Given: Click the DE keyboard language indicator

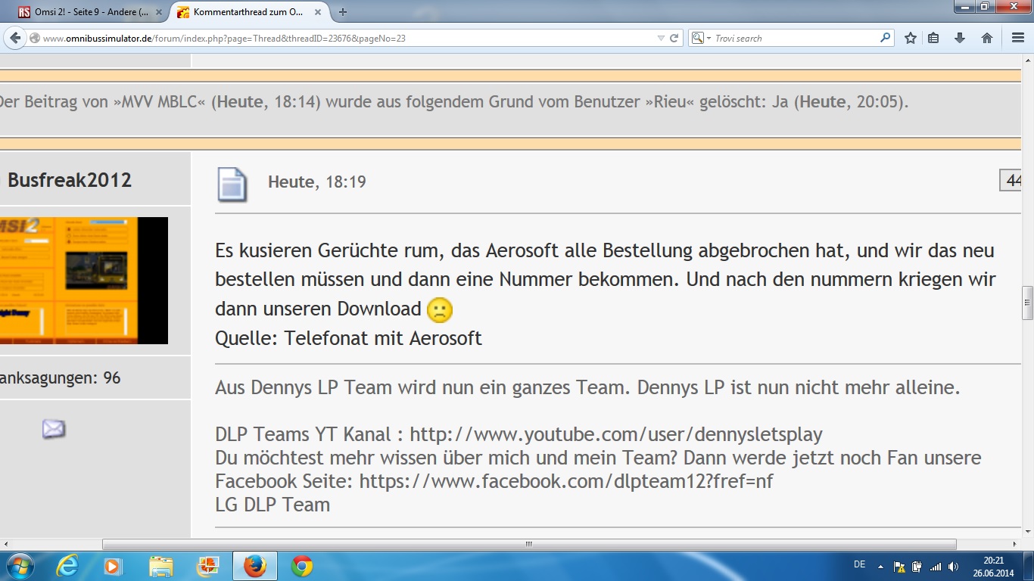Looking at the screenshot, I should point(860,564).
